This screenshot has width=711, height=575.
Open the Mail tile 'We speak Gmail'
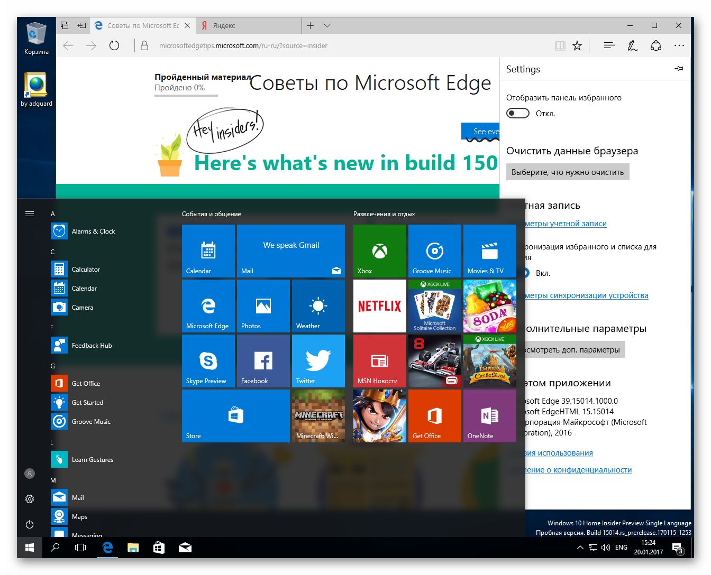290,251
